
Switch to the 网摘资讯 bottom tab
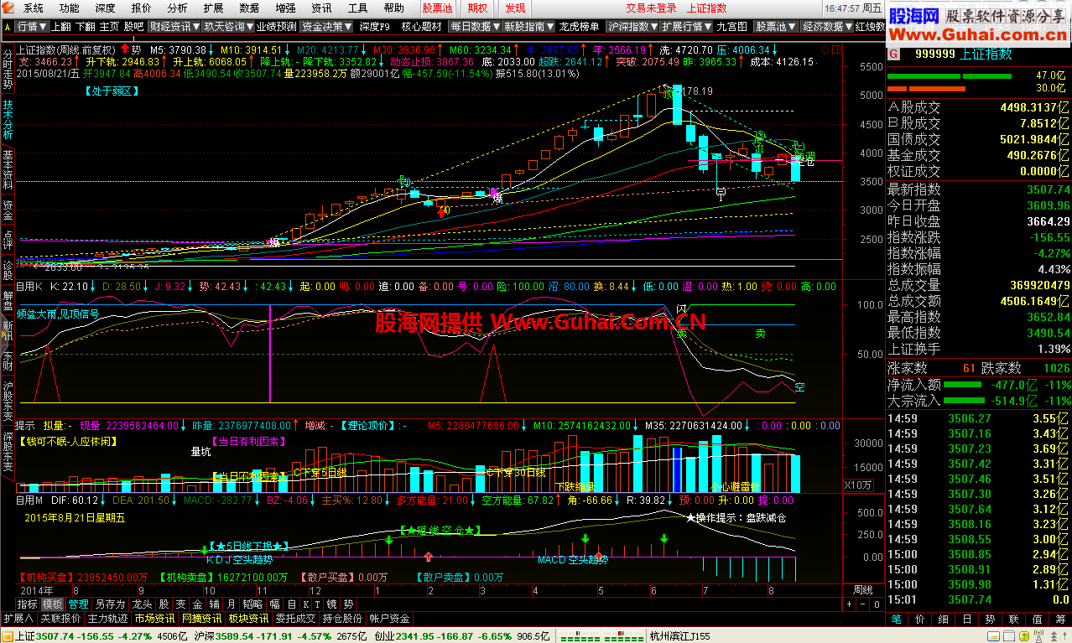click(202, 619)
